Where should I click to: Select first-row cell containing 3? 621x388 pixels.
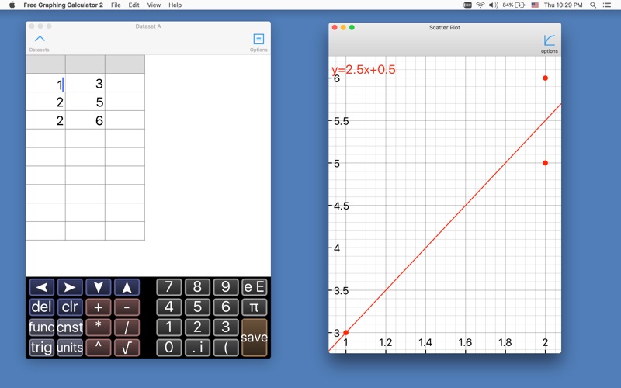tap(85, 83)
